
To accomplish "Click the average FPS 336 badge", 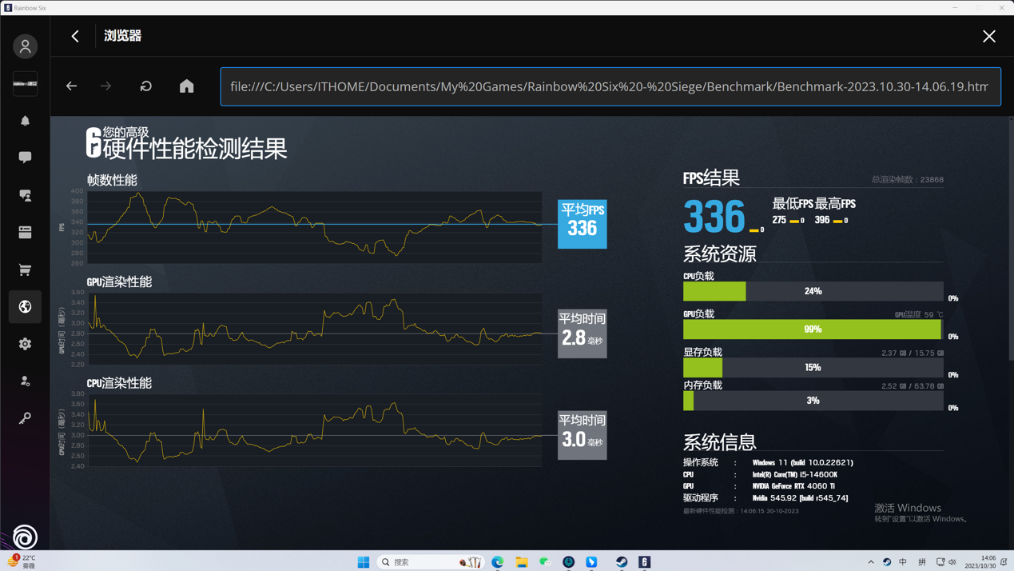I will point(582,224).
